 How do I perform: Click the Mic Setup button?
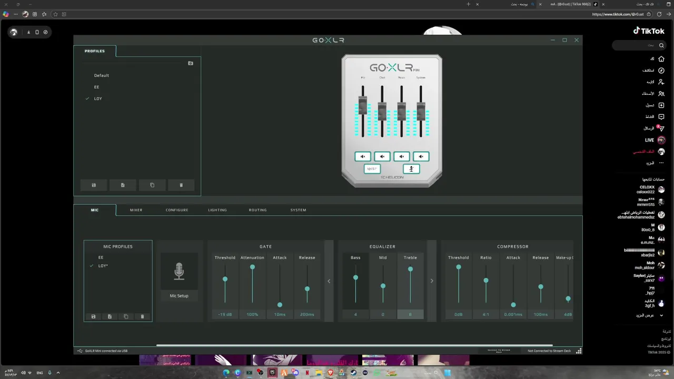pyautogui.click(x=179, y=296)
